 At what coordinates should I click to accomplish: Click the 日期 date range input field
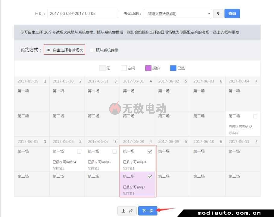click(83, 14)
